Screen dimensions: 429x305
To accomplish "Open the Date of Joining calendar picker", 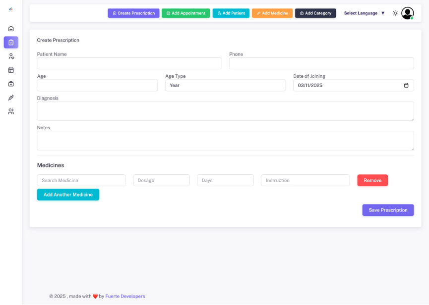I will pos(406,86).
